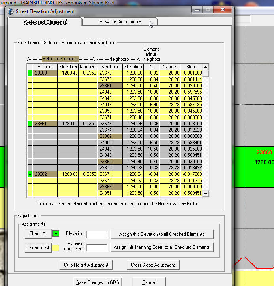Open Curb Height Adjustment

(86, 265)
